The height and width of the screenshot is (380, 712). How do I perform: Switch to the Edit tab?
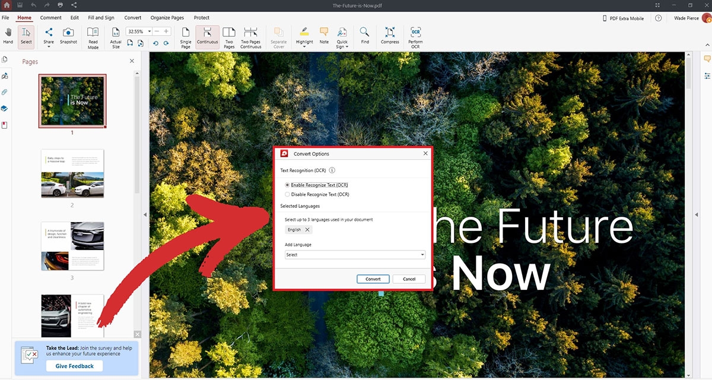(75, 18)
